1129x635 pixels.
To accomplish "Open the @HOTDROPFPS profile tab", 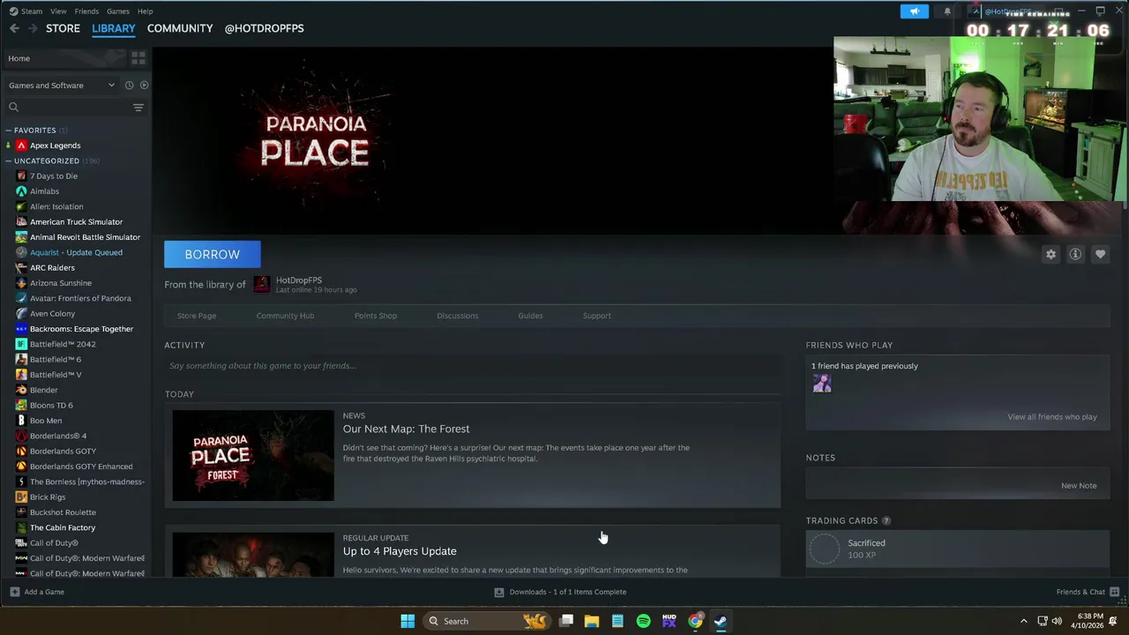I will [264, 28].
